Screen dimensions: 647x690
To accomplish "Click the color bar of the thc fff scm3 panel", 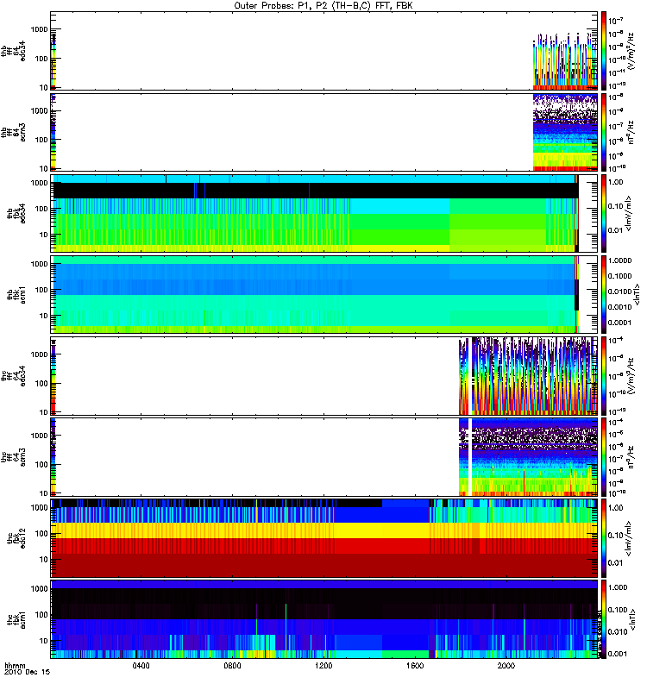I will [604, 457].
